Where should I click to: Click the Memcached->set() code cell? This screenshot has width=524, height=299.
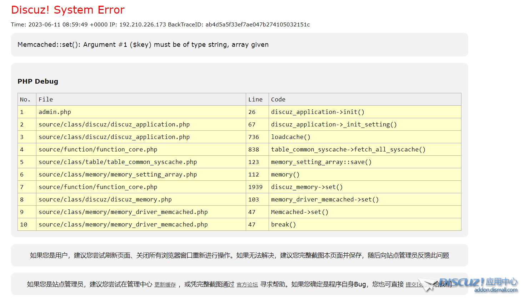click(x=299, y=212)
